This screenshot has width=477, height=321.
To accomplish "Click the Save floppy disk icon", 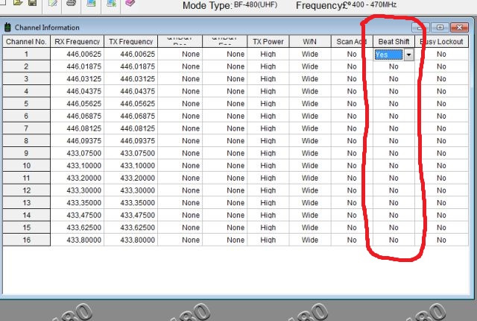I will tap(32, 4).
